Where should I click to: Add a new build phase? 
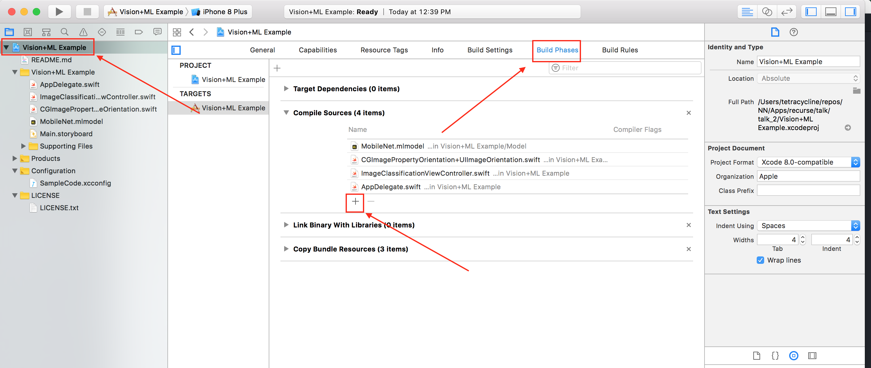277,68
